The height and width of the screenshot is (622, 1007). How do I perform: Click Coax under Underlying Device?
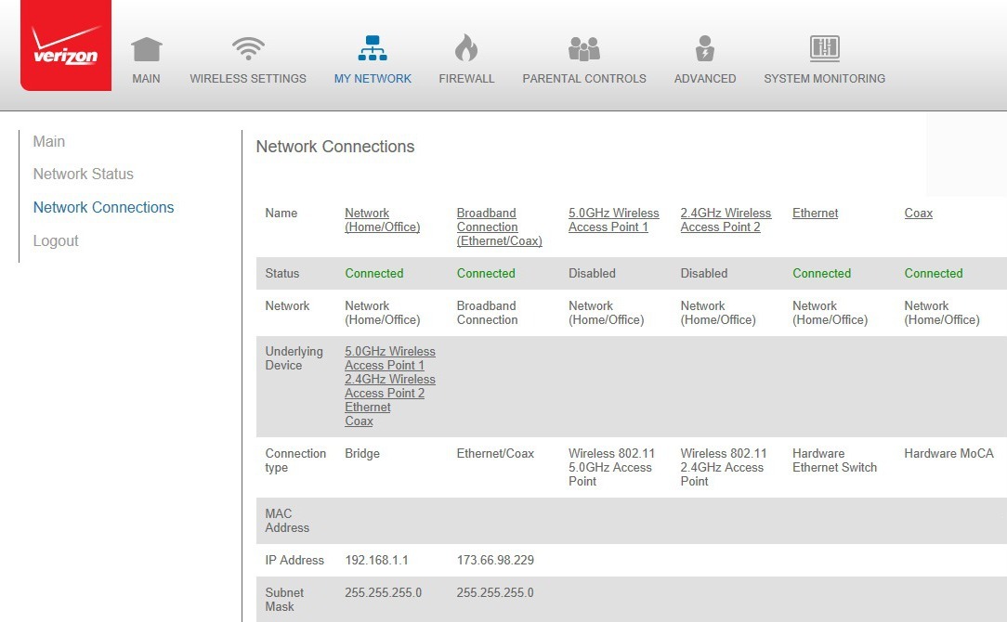point(359,421)
